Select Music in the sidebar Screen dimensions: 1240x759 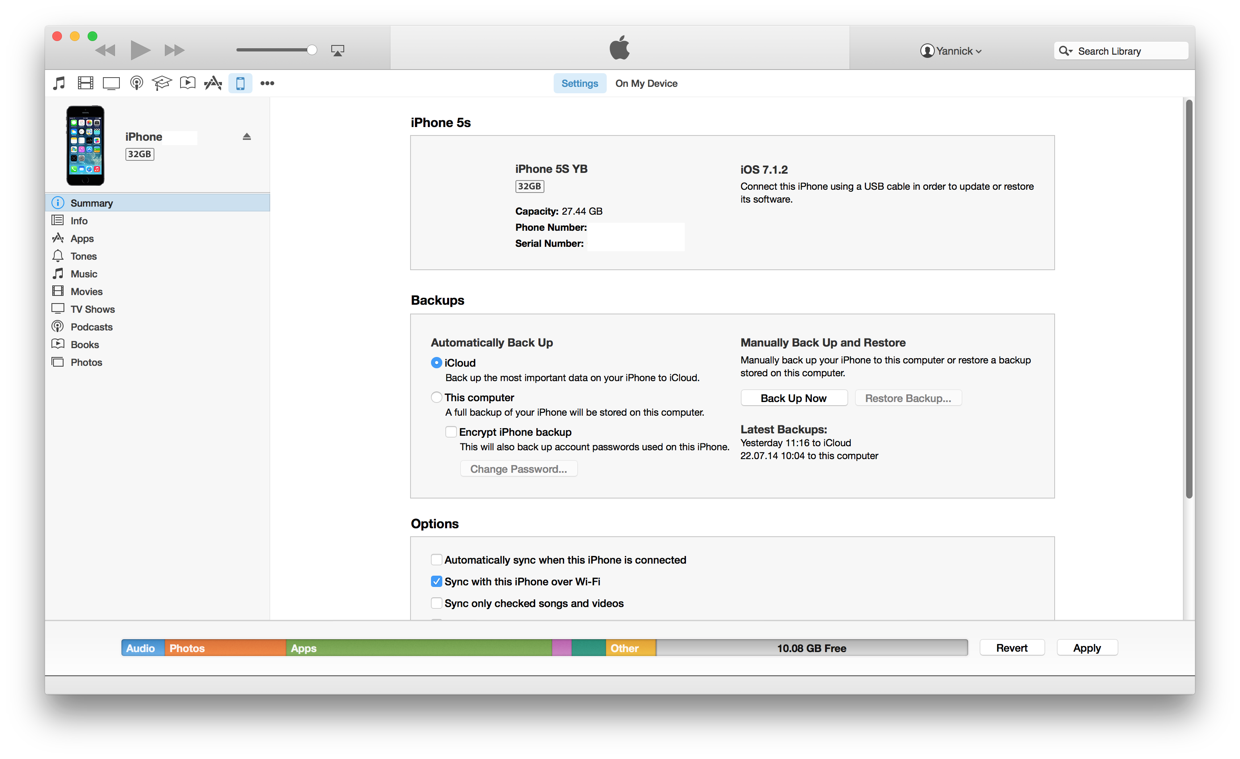pos(158,273)
